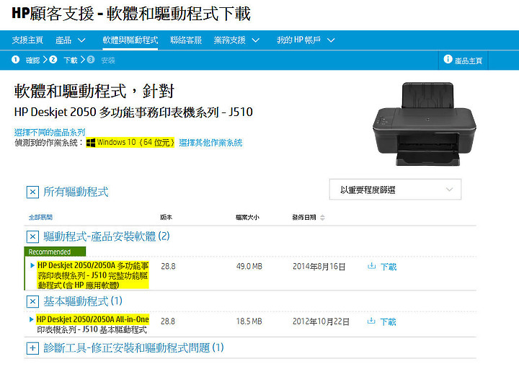The height and width of the screenshot is (382, 519).
Task: Open the 產品 dropdown menu
Action: 70,40
